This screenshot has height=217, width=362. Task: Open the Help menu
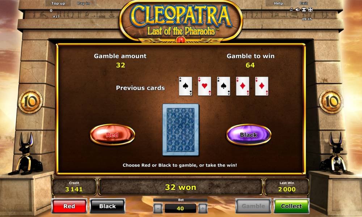tap(278, 3)
